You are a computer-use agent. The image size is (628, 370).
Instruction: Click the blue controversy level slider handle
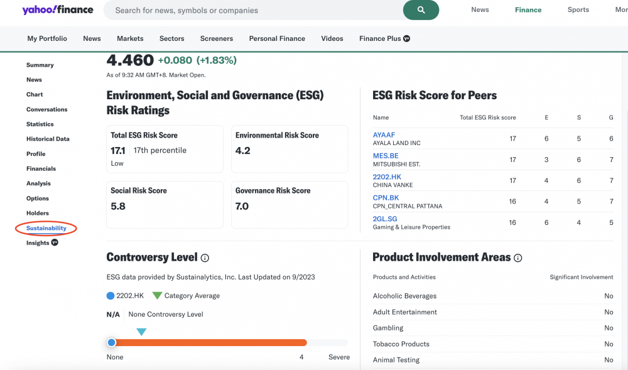112,342
